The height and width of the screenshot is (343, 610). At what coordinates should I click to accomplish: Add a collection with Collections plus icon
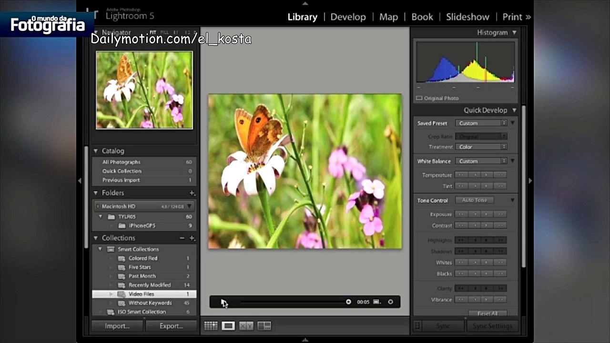[x=192, y=238]
